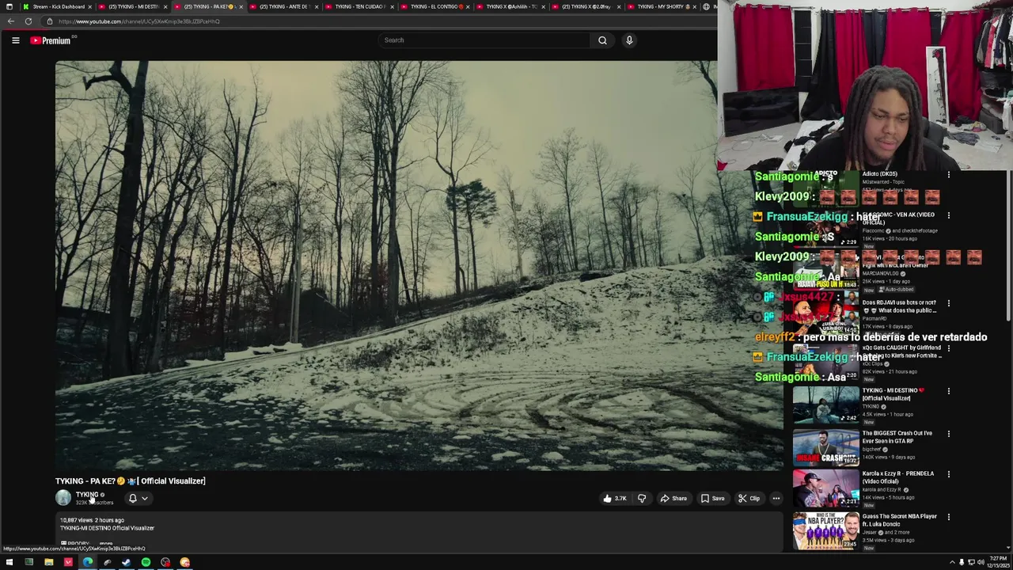1013x570 pixels.
Task: Open the TYKING channel avatar
Action: [x=63, y=498]
